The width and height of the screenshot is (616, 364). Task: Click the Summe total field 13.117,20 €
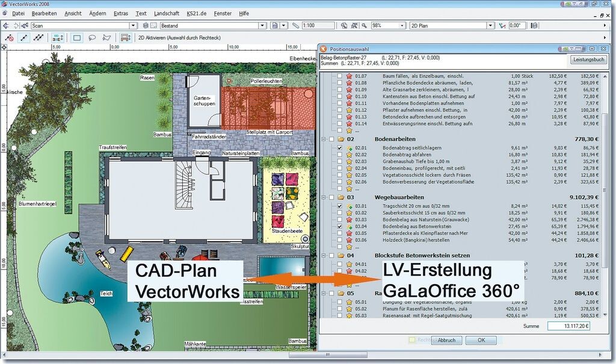tap(568, 326)
